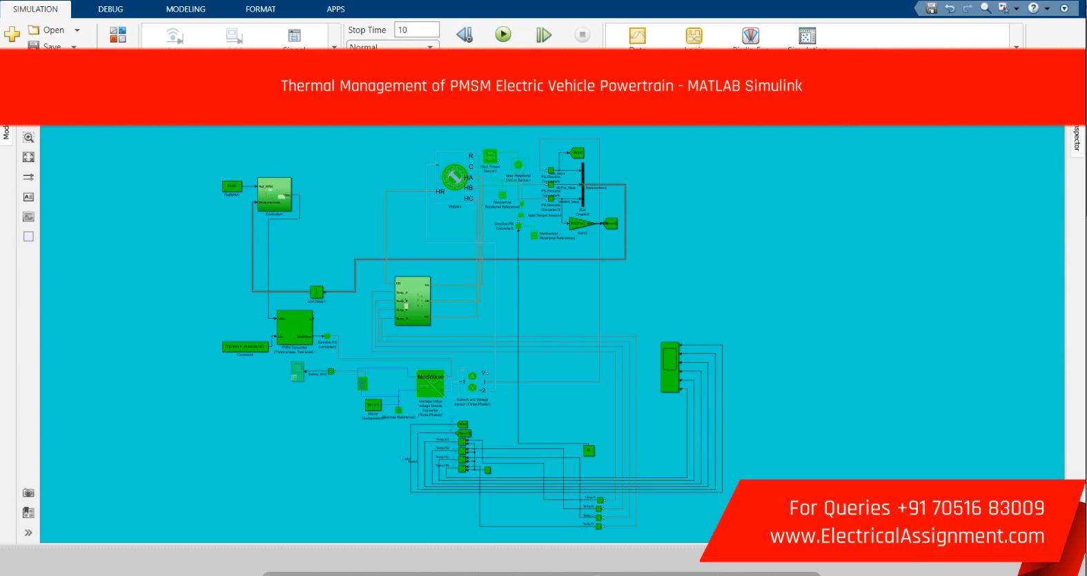1087x576 pixels.
Task: Select the PMSM1 motor block
Action: click(x=454, y=177)
